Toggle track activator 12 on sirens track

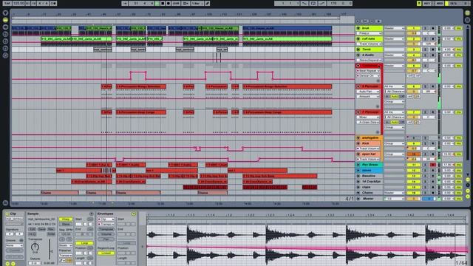[x=414, y=171]
